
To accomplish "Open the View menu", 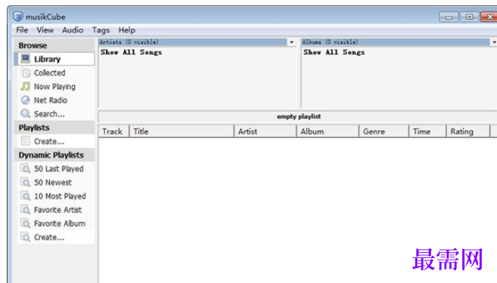I will 45,30.
